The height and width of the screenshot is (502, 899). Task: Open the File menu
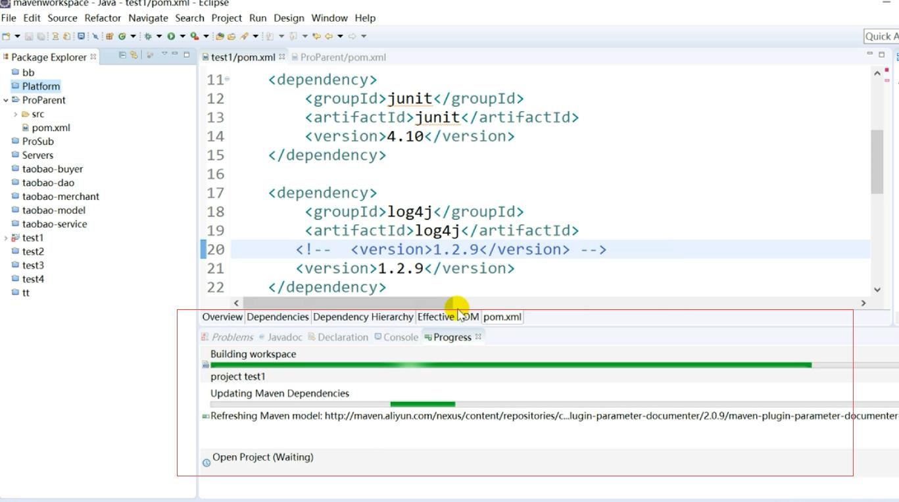[x=9, y=18]
